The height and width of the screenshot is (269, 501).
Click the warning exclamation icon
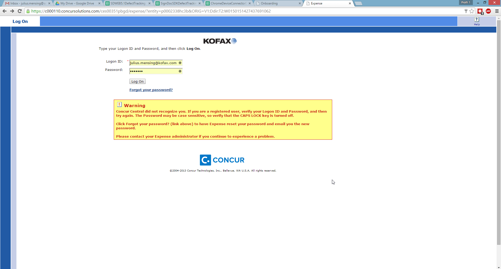[119, 105]
